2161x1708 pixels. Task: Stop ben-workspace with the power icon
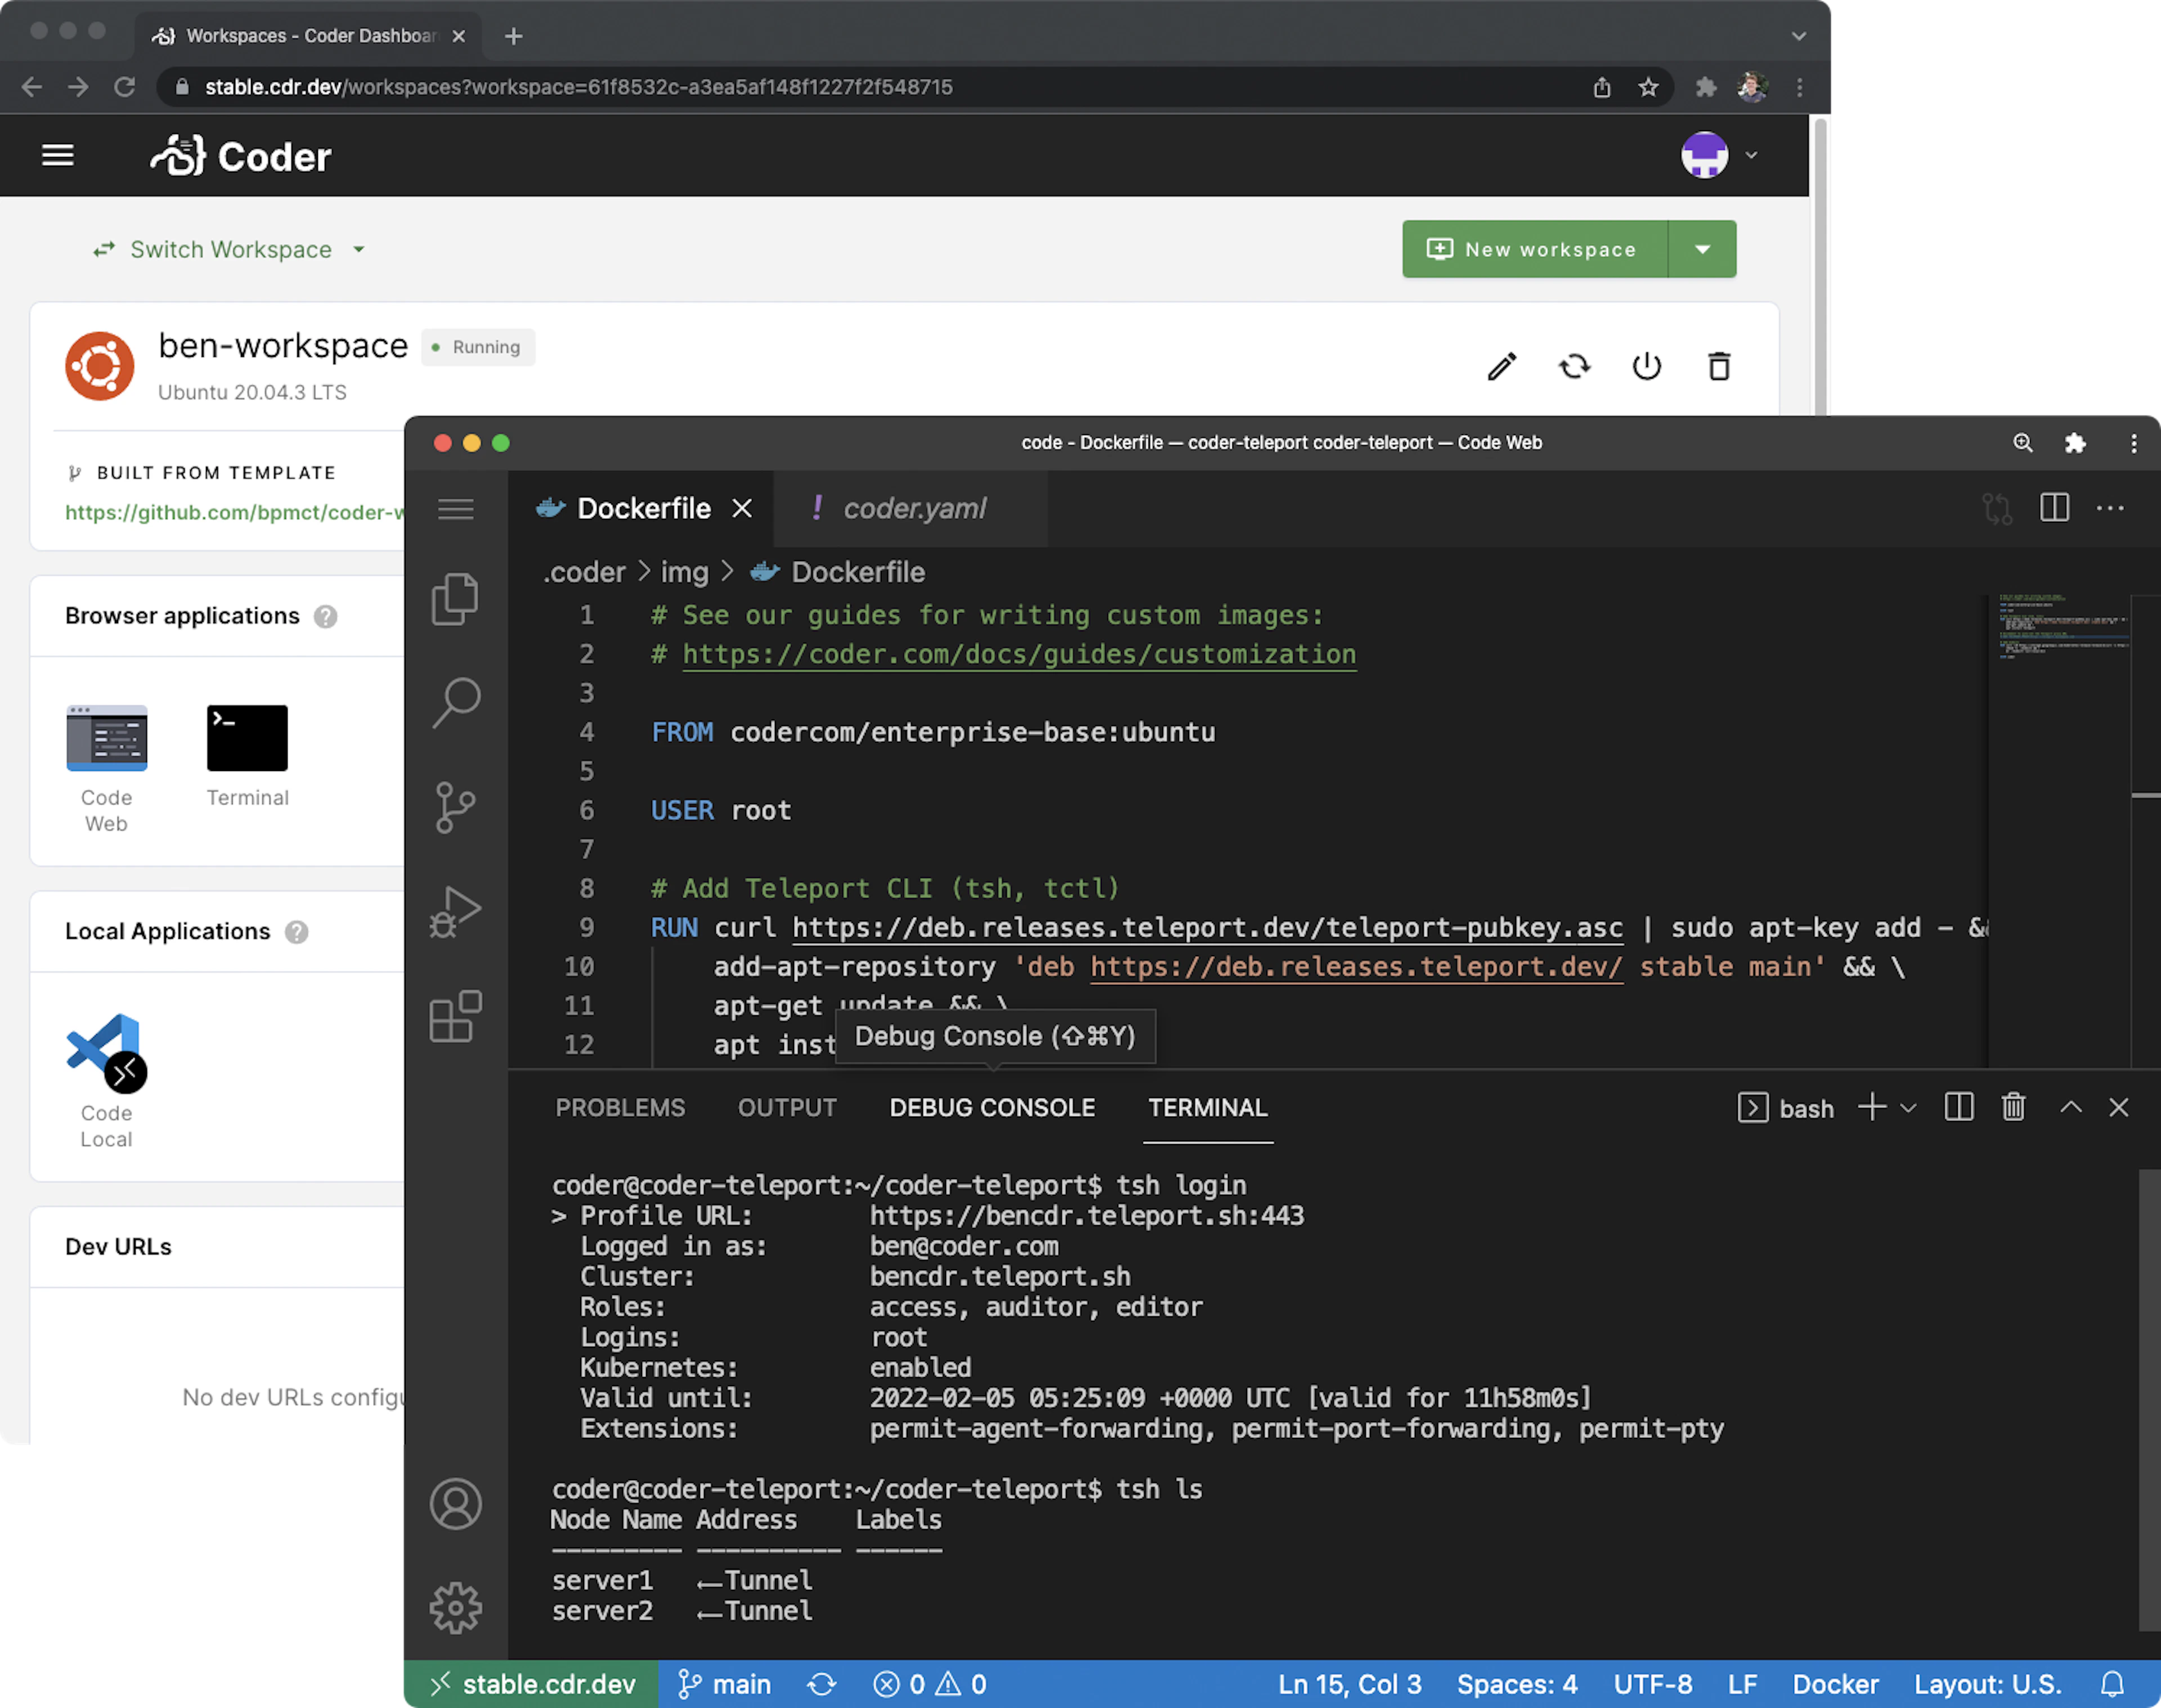(x=1647, y=367)
